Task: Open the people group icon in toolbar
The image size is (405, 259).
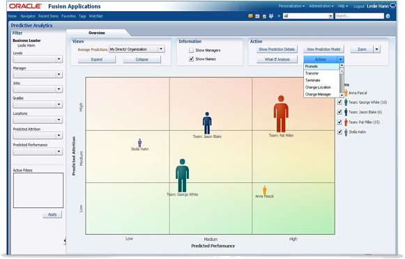Action: [271, 16]
